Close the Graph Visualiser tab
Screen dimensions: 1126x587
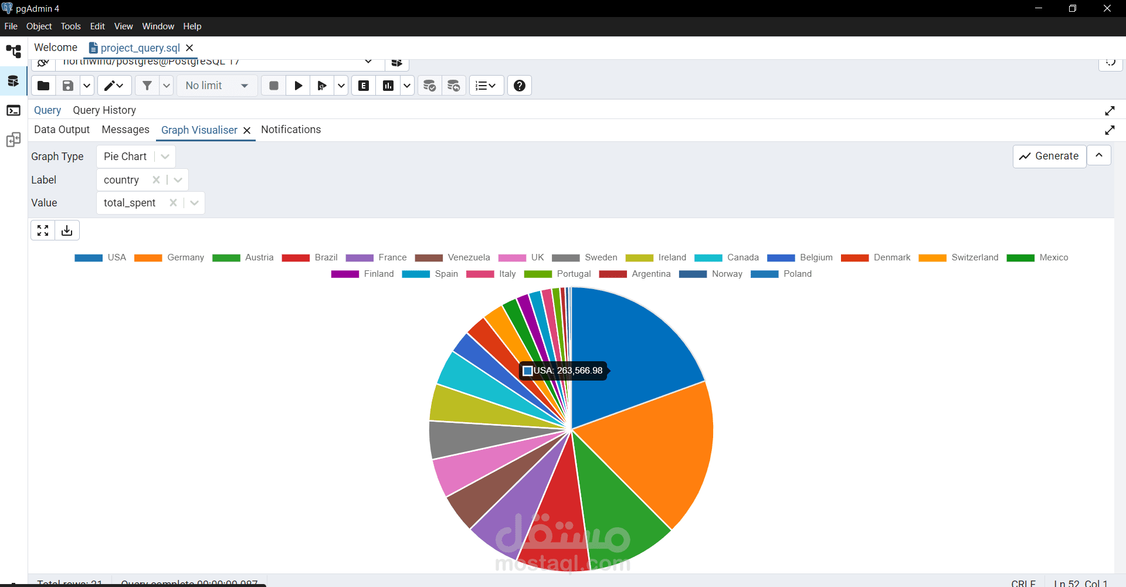pos(247,130)
